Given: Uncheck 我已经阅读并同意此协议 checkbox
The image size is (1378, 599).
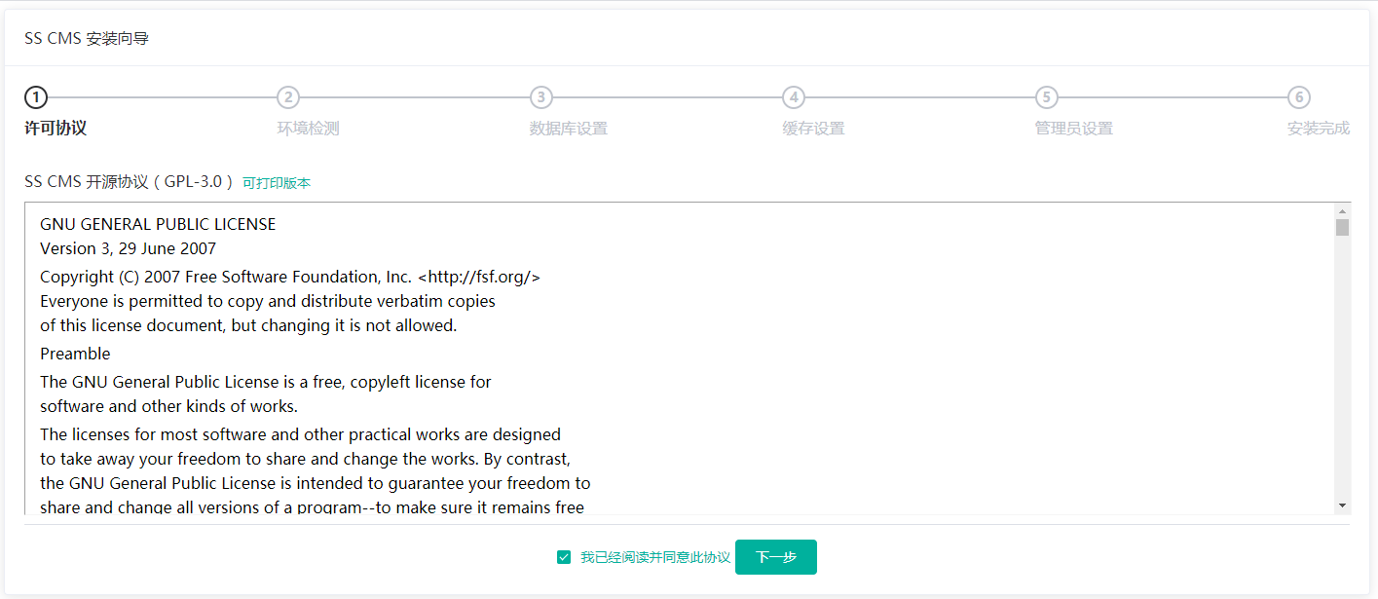Looking at the screenshot, I should (x=564, y=557).
